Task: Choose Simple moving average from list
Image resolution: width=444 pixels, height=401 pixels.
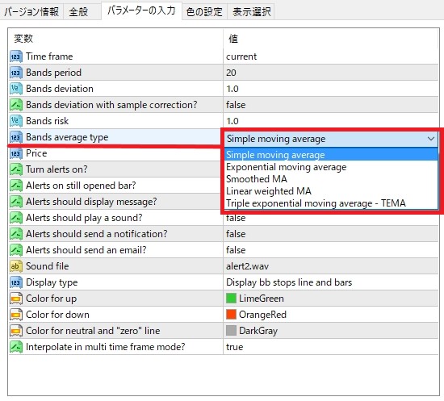Action: pos(330,155)
